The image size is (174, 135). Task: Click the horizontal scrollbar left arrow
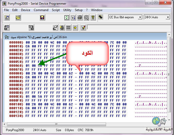(x=4, y=124)
